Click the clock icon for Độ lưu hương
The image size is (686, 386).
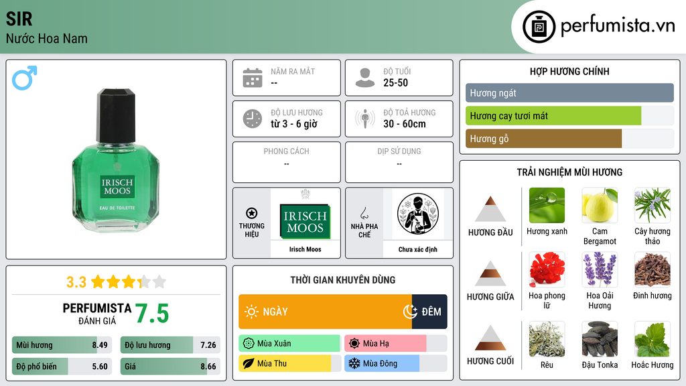tap(253, 119)
